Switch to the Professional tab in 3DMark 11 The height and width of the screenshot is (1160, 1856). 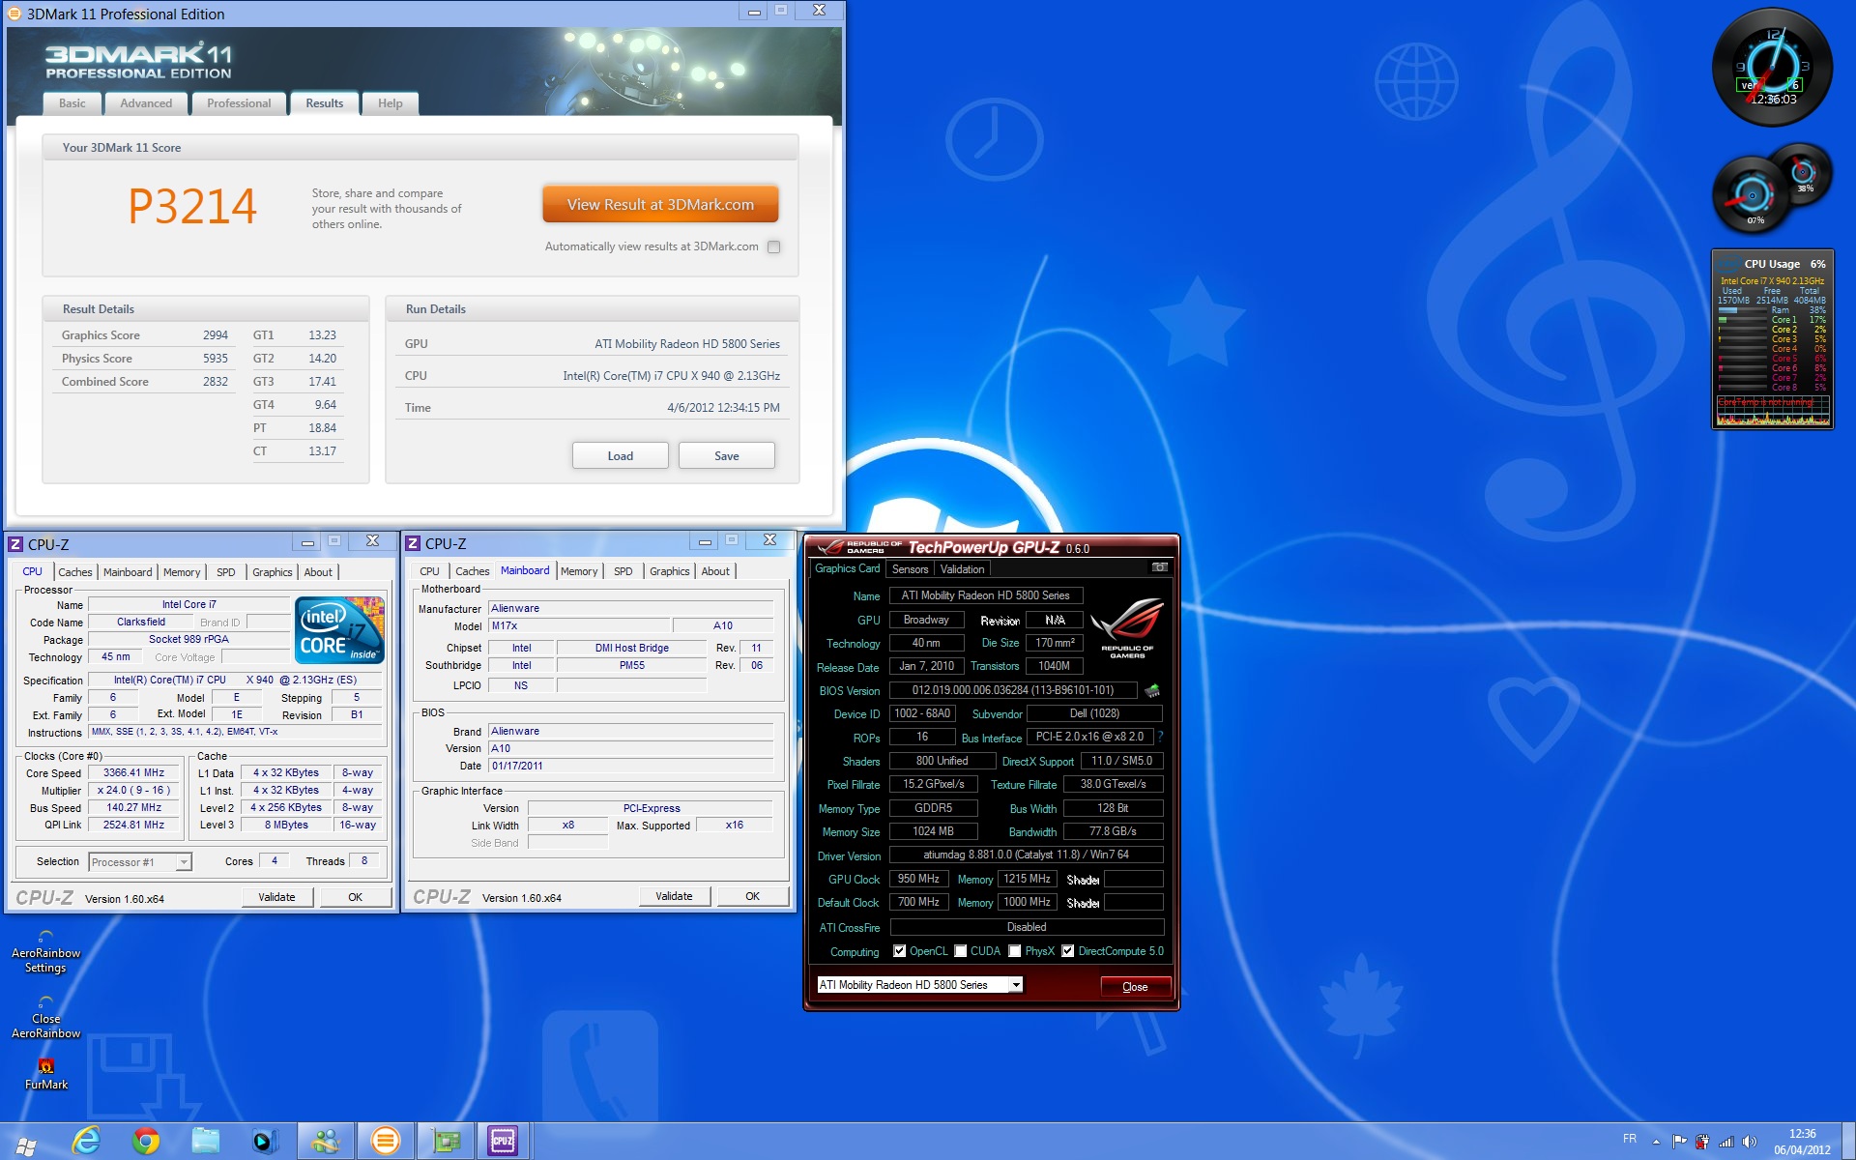(239, 103)
